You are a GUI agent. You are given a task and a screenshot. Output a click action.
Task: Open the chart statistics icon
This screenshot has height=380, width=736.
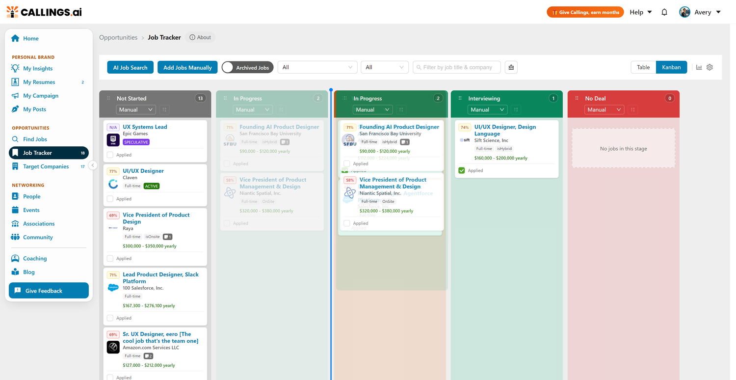click(x=699, y=67)
